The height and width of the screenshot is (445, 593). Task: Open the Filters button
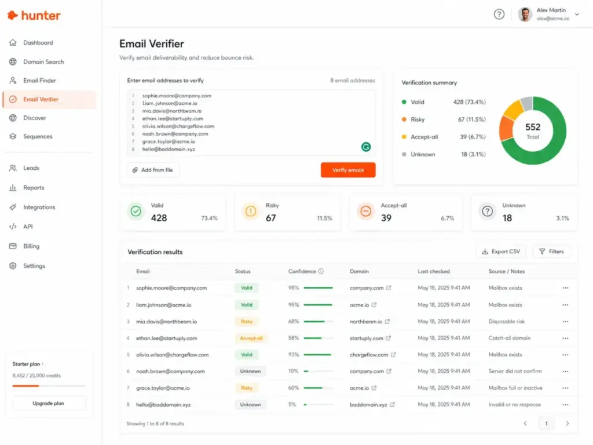pyautogui.click(x=551, y=251)
